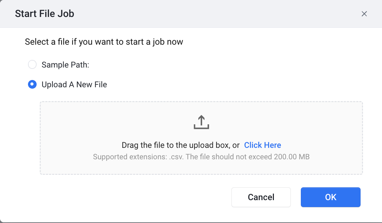382x223 pixels.
Task: Click the Sample Path: label text
Action: tap(65, 65)
